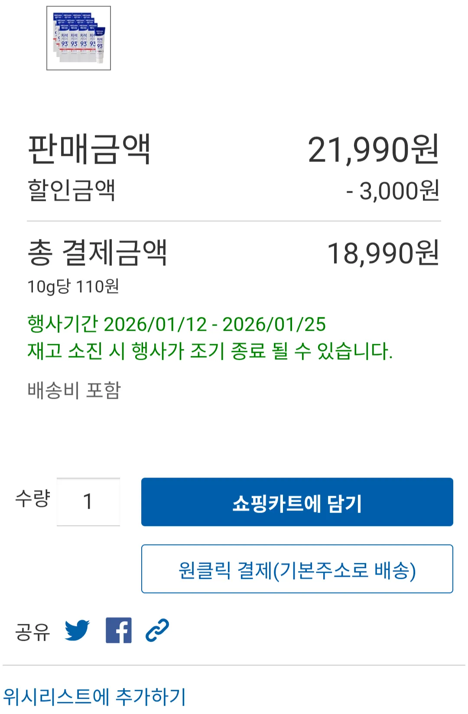Image resolution: width=468 pixels, height=714 pixels.
Task: Click the 21,990원 sale price
Action: pyautogui.click(x=373, y=150)
